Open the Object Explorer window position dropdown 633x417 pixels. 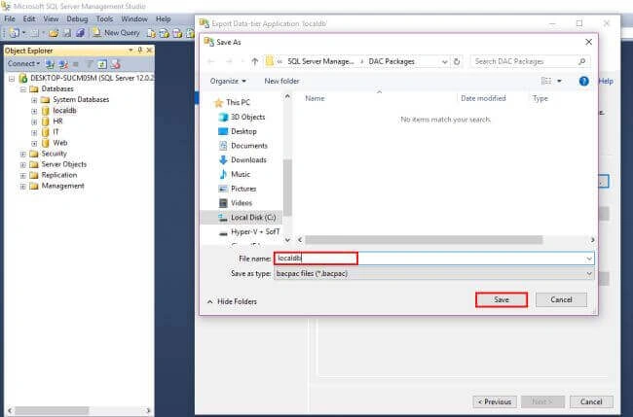[130, 50]
